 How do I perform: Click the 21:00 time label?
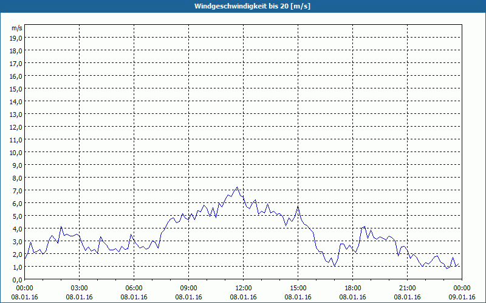(x=407, y=288)
